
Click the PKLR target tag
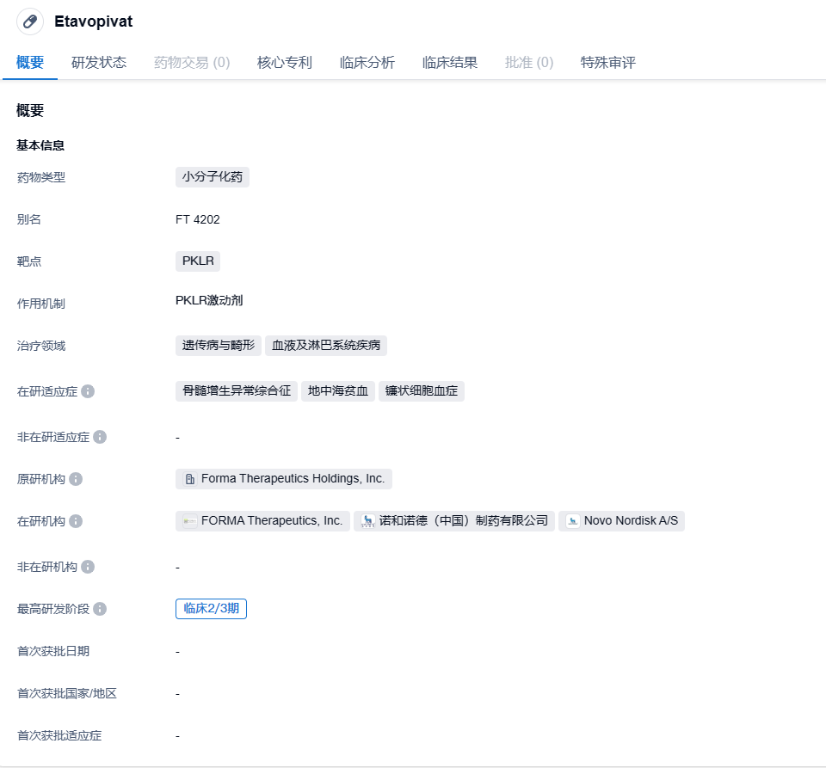tap(198, 261)
